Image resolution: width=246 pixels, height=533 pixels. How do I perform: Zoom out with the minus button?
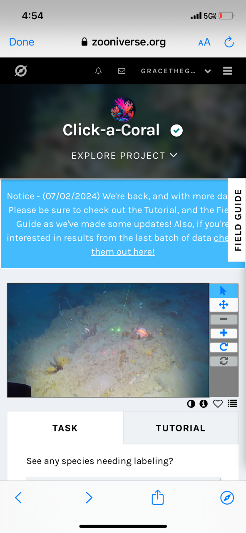tap(224, 319)
